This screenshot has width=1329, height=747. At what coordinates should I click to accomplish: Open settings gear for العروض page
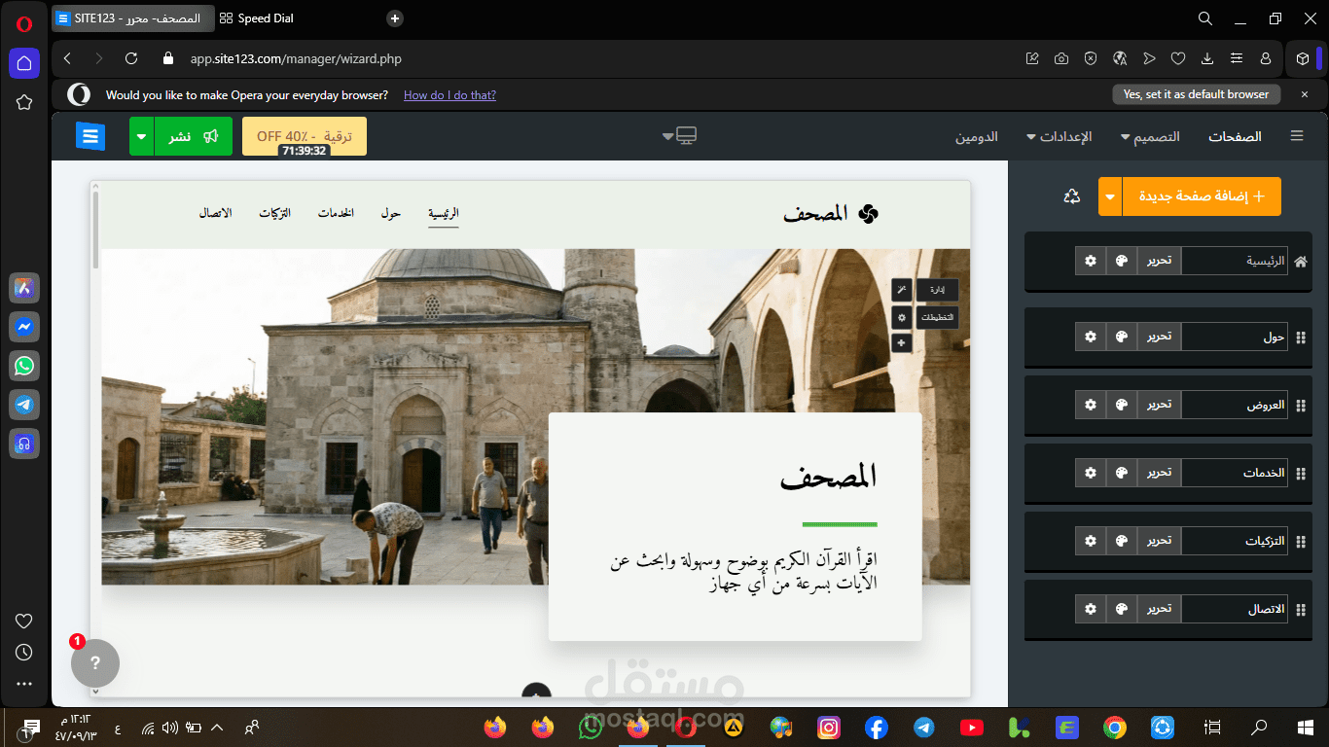[1091, 405]
